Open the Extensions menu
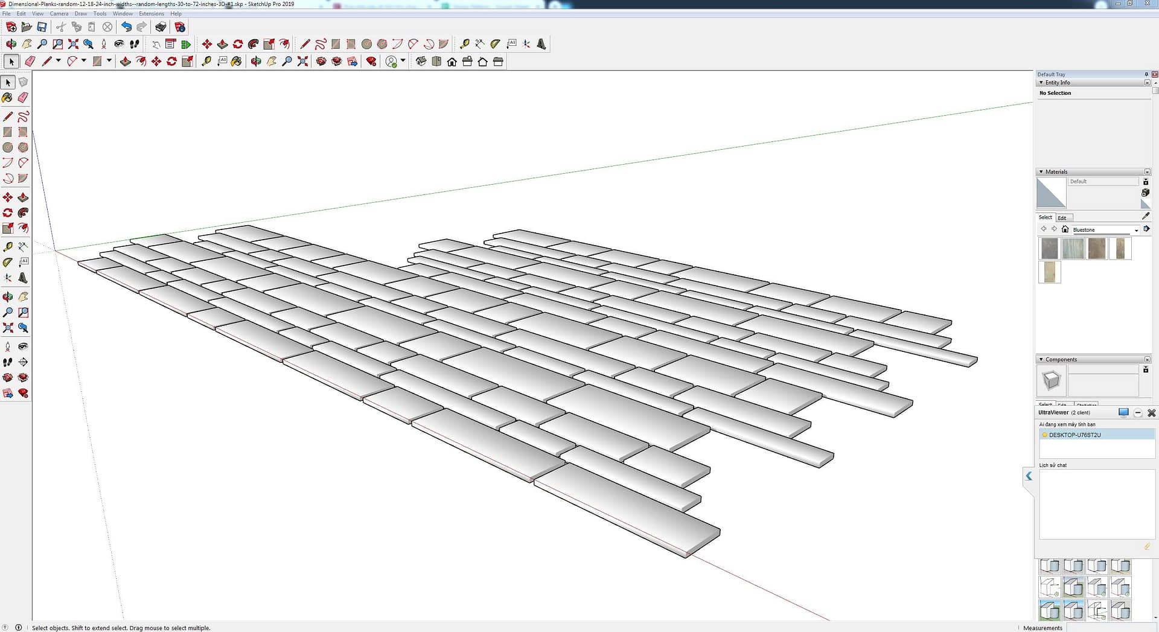Image resolution: width=1159 pixels, height=632 pixels. [x=151, y=13]
